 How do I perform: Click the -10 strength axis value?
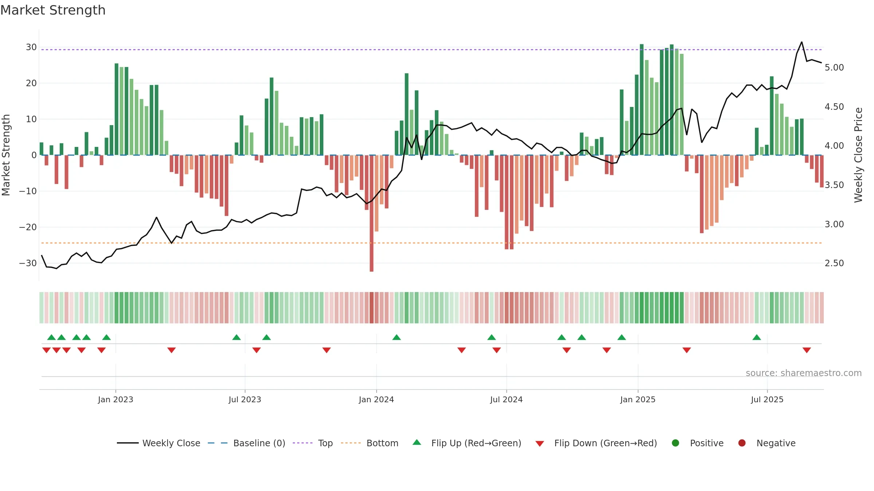tap(28, 191)
